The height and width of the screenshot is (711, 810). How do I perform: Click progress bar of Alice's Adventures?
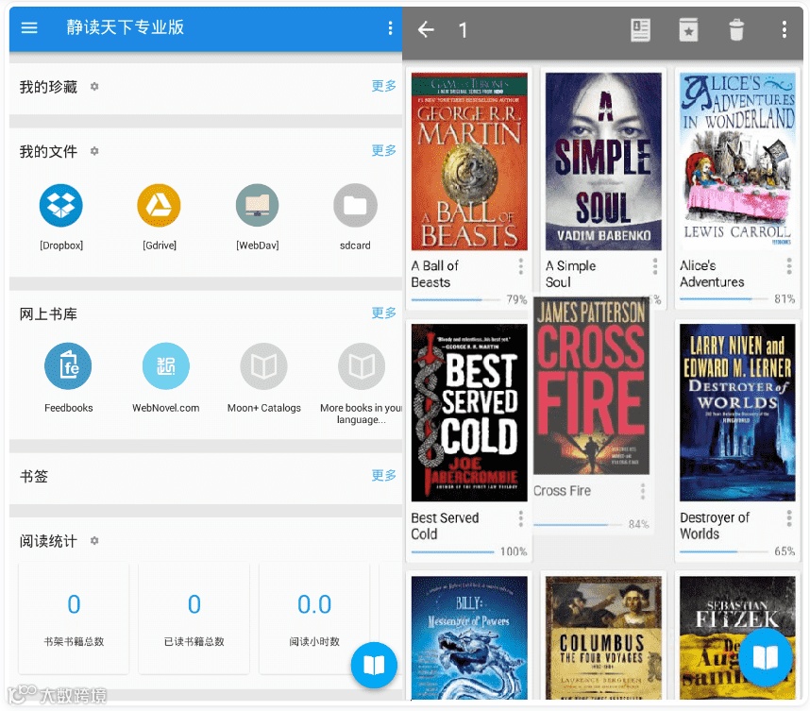724,298
